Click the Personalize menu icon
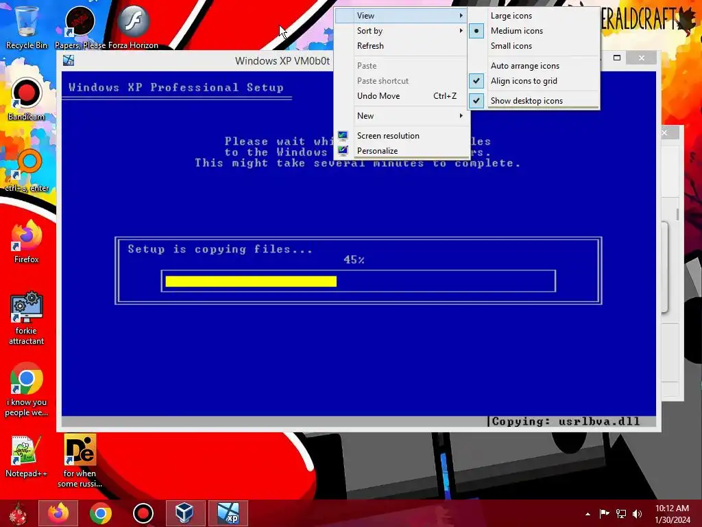Image resolution: width=702 pixels, height=527 pixels. point(343,150)
